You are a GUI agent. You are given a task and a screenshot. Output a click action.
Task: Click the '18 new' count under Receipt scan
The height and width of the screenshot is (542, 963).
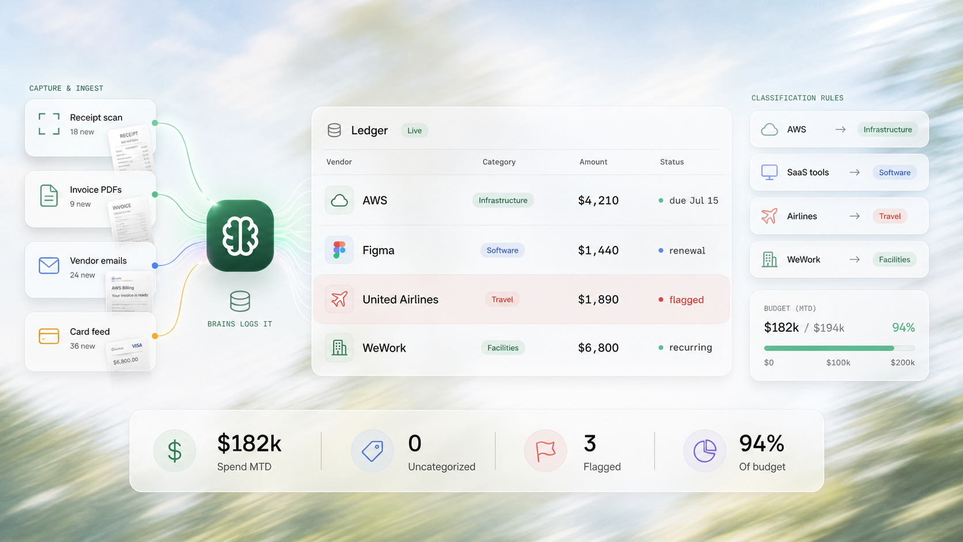(x=82, y=132)
